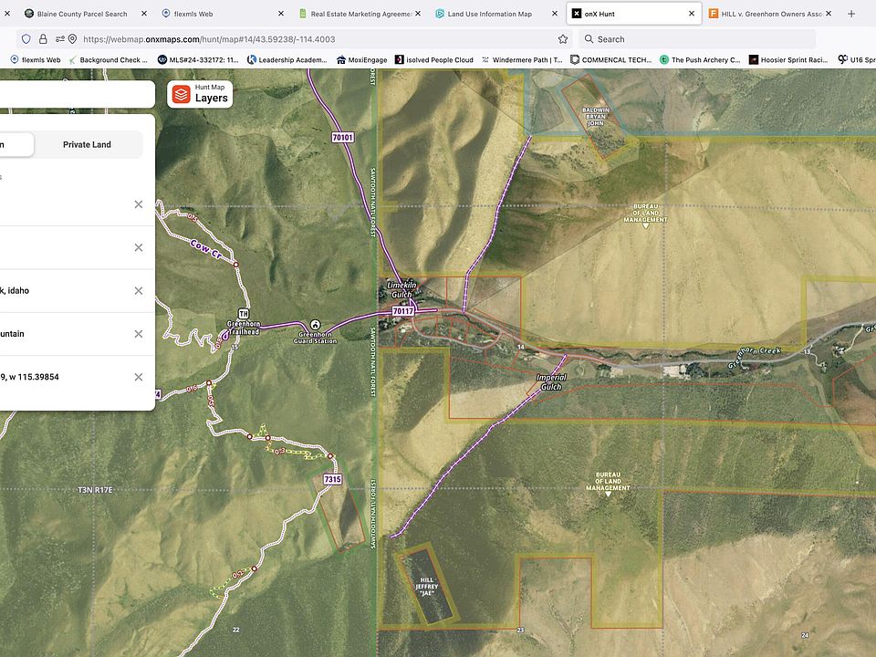Click the Greenhorn Guard Station icon
876x657 pixels.
315,325
